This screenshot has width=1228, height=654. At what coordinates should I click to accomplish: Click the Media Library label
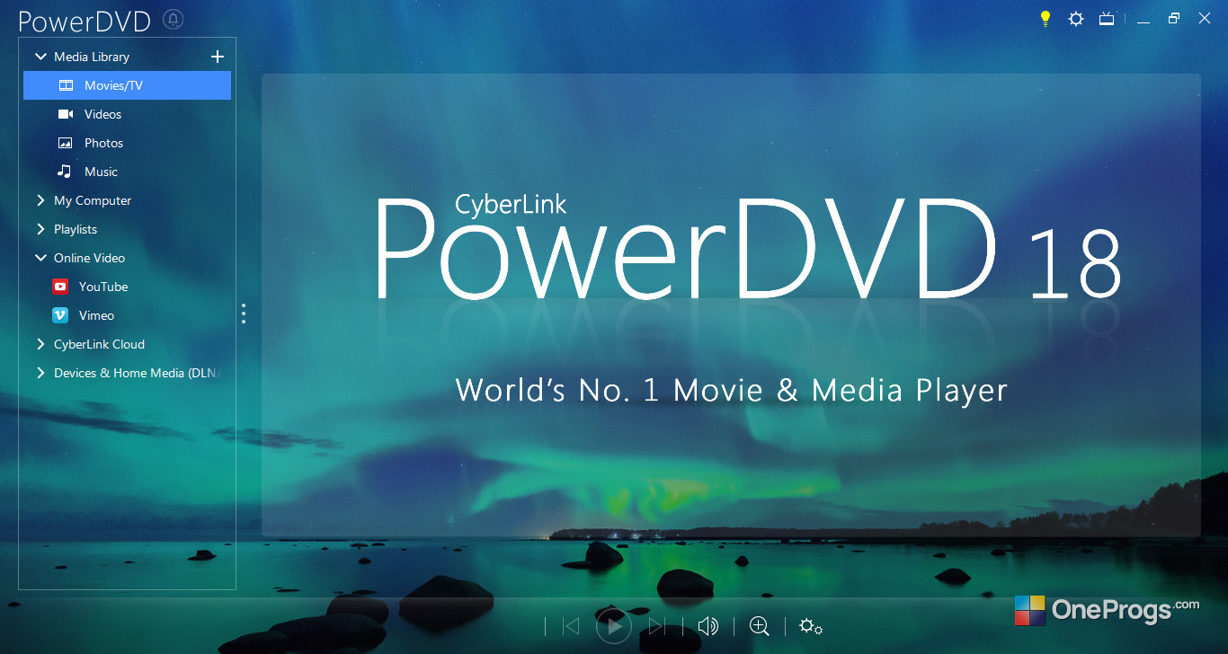click(92, 57)
